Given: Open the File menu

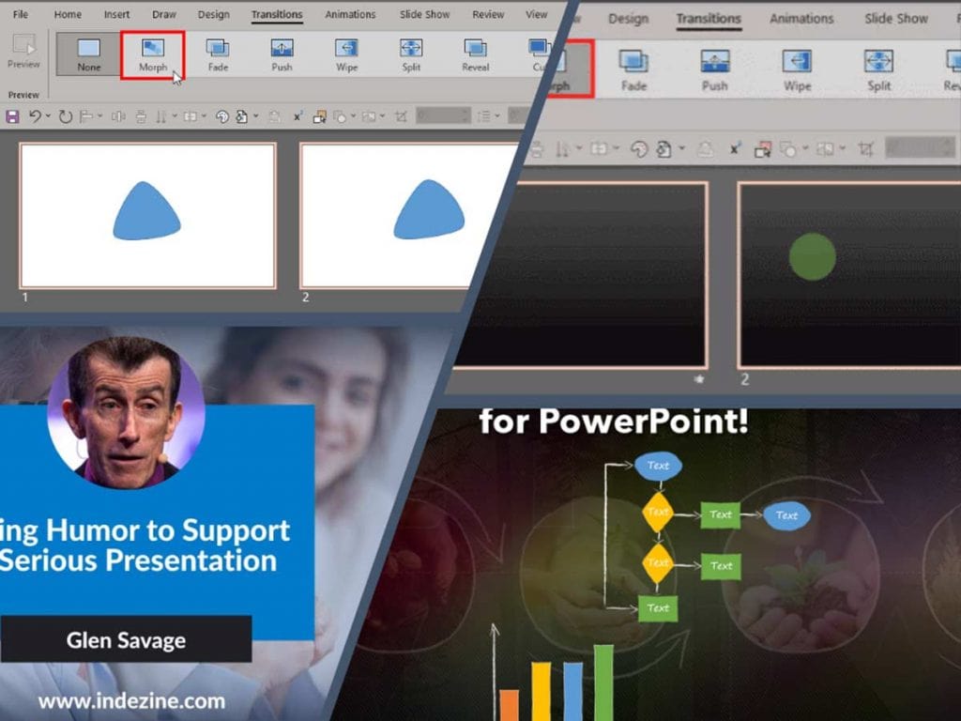Looking at the screenshot, I should pyautogui.click(x=21, y=14).
